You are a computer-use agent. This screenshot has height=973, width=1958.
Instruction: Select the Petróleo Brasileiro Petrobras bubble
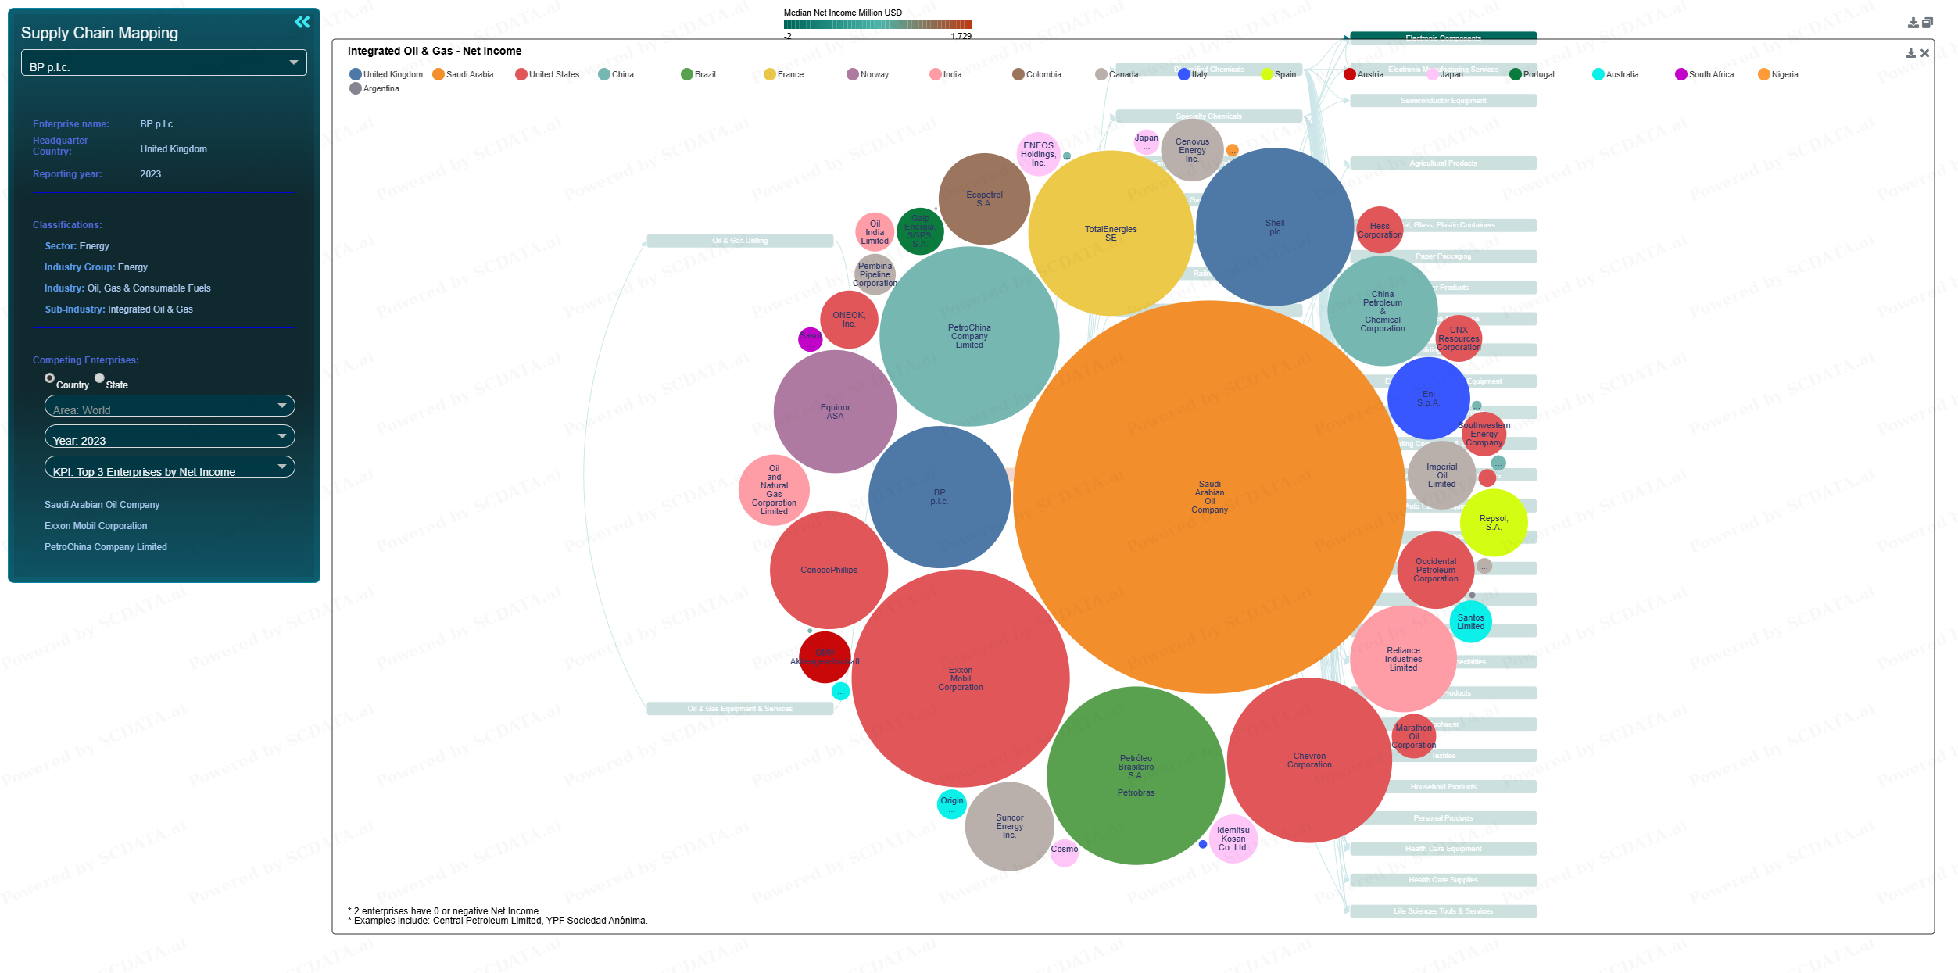[x=1136, y=775]
